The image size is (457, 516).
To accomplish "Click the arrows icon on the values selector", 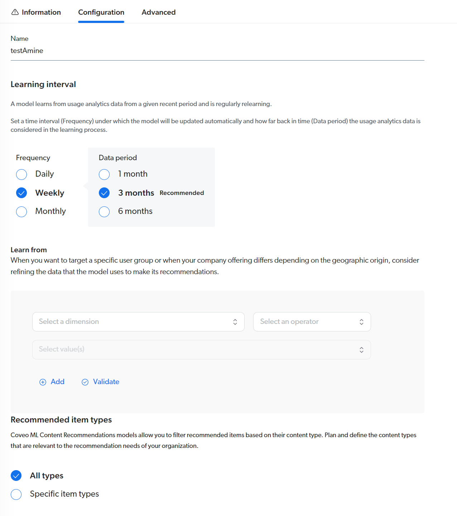I will pyautogui.click(x=361, y=350).
